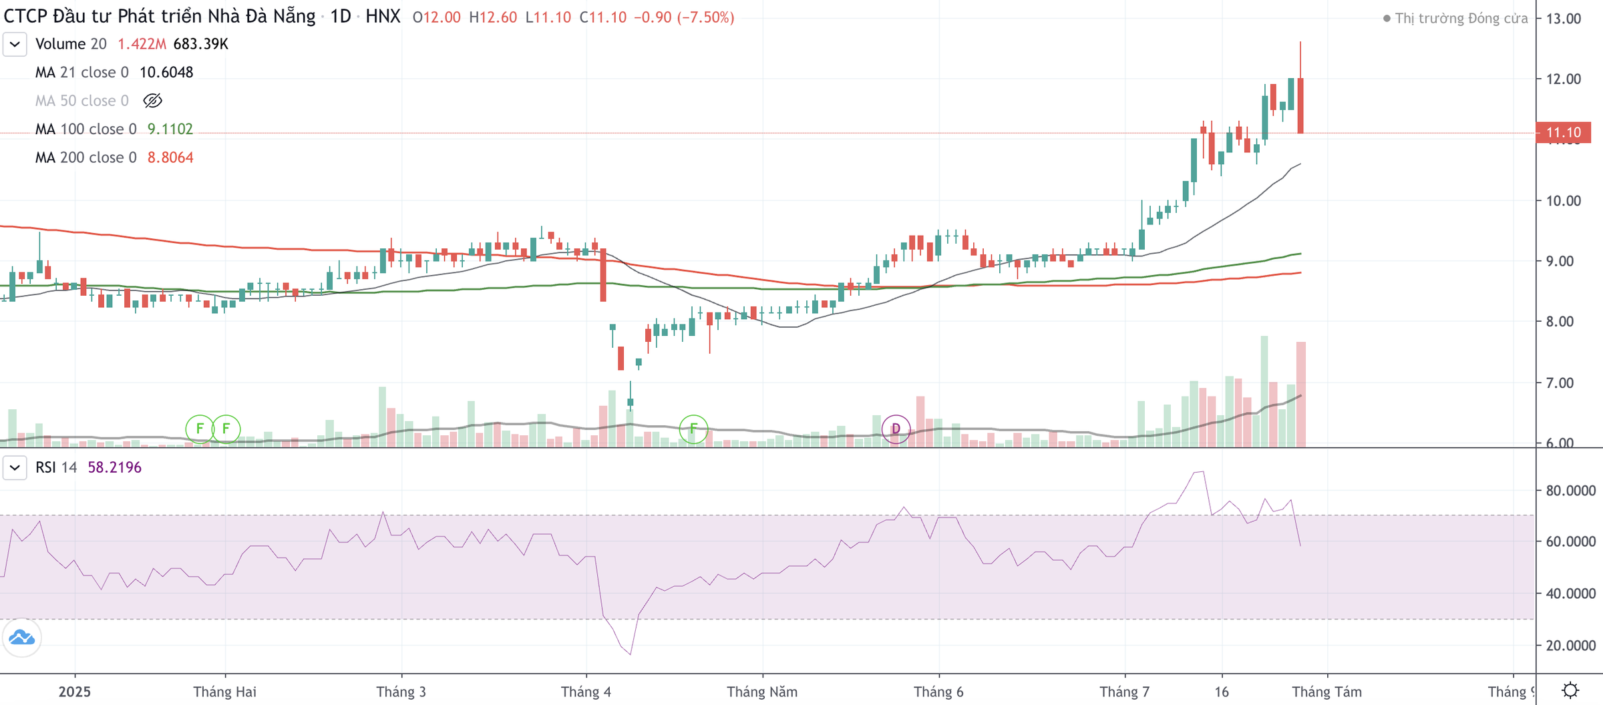Image resolution: width=1603 pixels, height=705 pixels.
Task: Collapse the indicator legend beside Volume
Action: coord(15,44)
